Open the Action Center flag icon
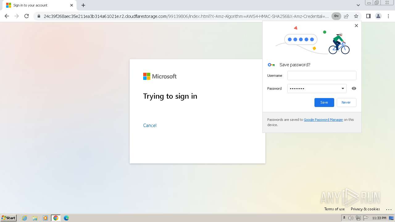 point(366,218)
